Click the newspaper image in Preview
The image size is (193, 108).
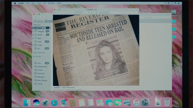click(x=96, y=50)
